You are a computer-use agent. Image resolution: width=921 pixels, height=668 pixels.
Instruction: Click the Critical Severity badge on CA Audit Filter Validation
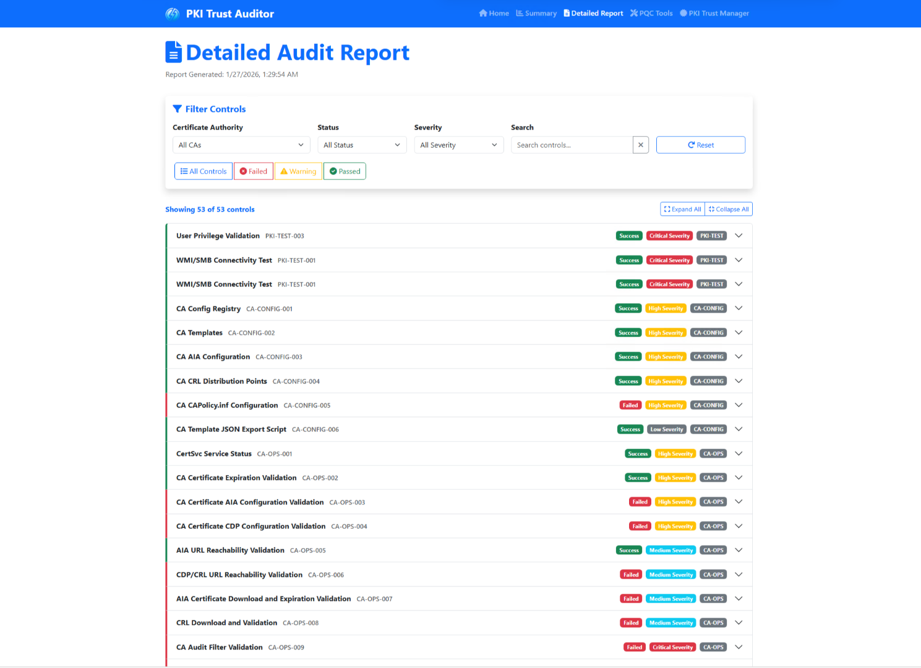point(672,647)
